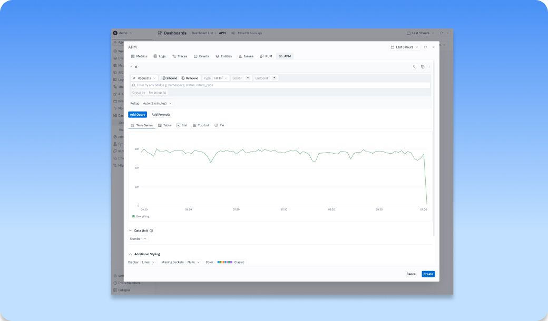Close the APM widget dialog
Viewport: 548px width, 321px height.
[x=434, y=47]
